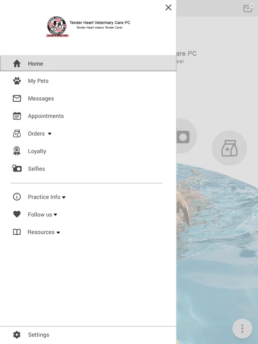Click the Messages envelope icon in menu
The width and height of the screenshot is (258, 344).
17,99
